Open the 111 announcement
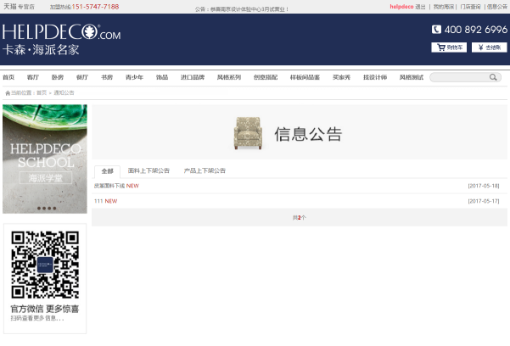 (98, 201)
